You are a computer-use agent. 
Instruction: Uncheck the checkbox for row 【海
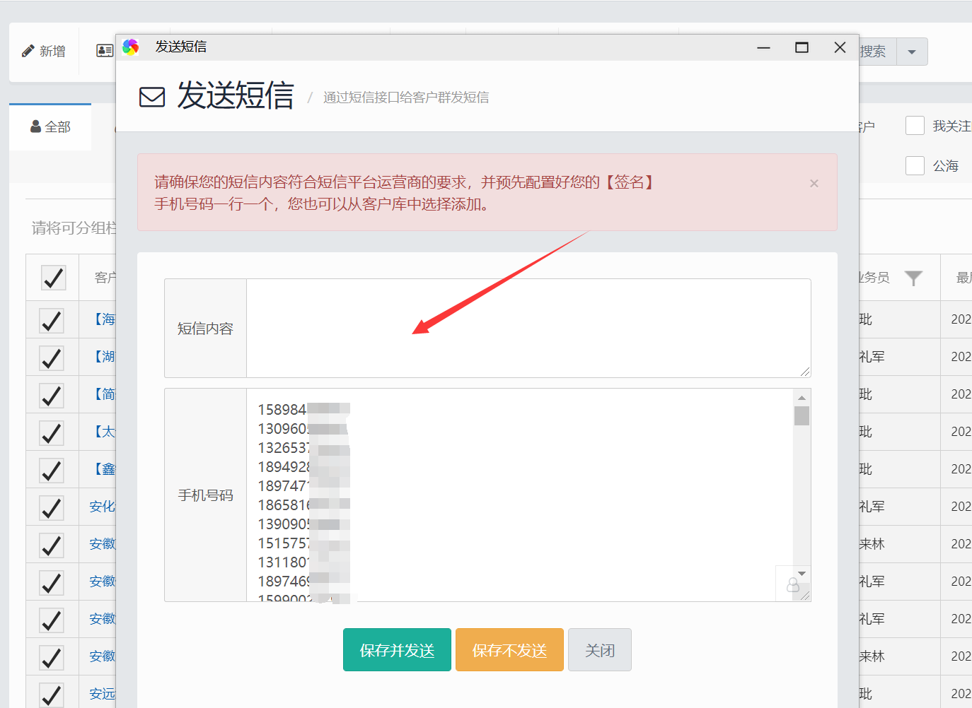(x=52, y=320)
